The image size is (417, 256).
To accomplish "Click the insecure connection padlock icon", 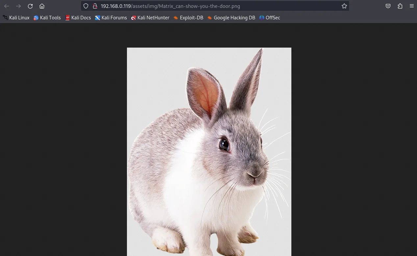I will pyautogui.click(x=95, y=6).
